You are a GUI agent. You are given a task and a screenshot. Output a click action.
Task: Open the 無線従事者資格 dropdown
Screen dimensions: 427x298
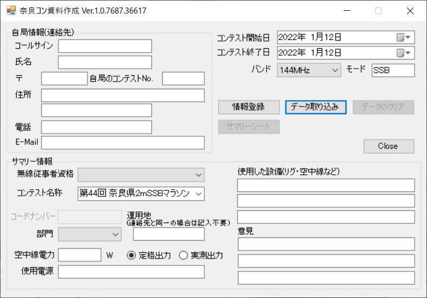pos(198,175)
